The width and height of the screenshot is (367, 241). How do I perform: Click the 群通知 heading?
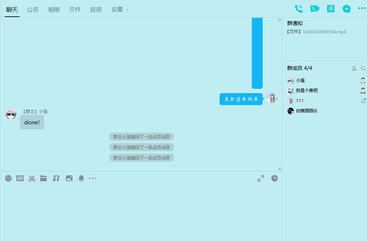click(x=295, y=23)
